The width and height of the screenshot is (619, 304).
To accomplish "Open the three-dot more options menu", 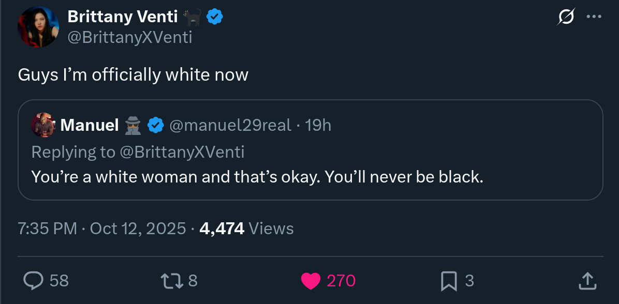I will tap(594, 17).
